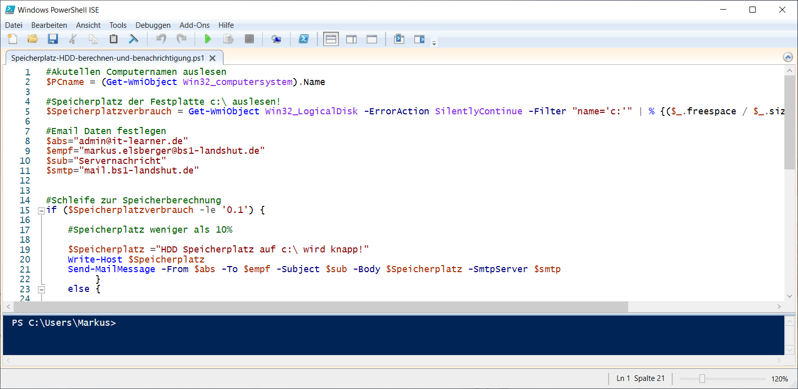
Task: Click comment #Schleife zur Speicherberechnung
Action: point(133,200)
